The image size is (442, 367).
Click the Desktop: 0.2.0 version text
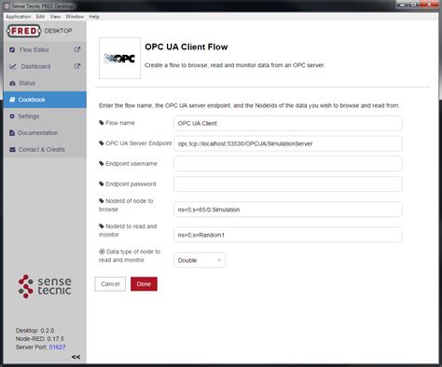[35, 331]
